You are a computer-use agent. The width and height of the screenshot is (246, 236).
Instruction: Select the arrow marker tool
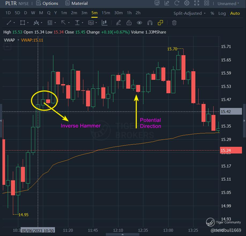pyautogui.click(x=64, y=23)
